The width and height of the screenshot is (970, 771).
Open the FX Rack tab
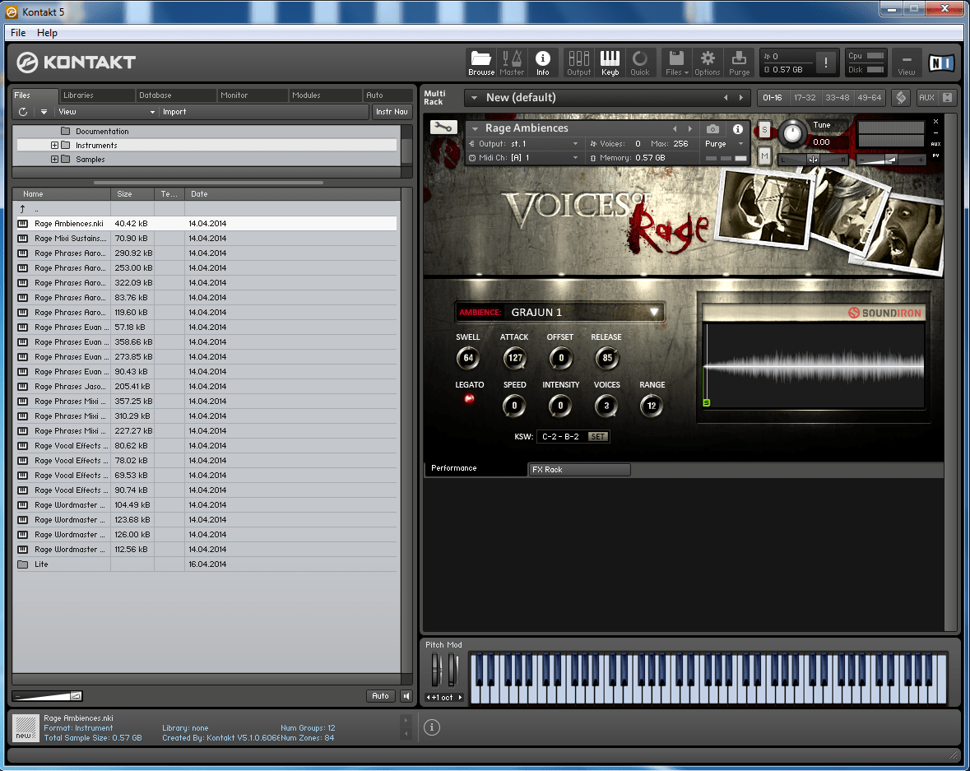point(579,470)
